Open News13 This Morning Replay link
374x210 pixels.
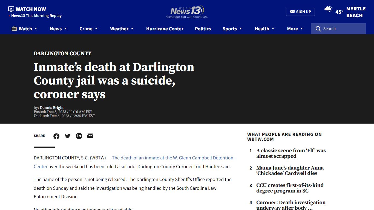click(36, 16)
